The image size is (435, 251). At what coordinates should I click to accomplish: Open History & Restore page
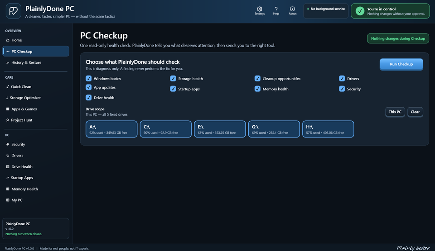pos(36,62)
